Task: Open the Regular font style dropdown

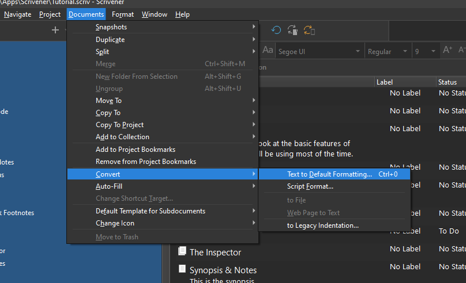Action: pyautogui.click(x=387, y=52)
